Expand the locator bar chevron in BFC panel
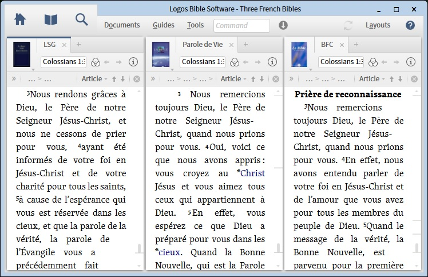Image resolution: width=428 pixels, height=277 pixels. pyautogui.click(x=291, y=79)
